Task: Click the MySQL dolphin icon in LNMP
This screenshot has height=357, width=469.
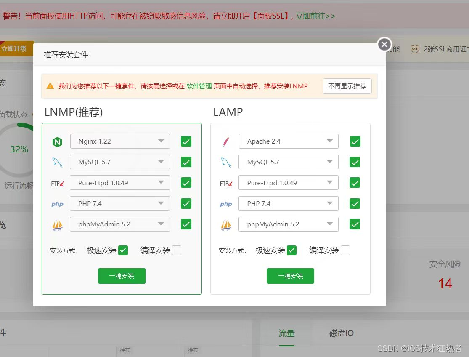Action: tap(57, 163)
